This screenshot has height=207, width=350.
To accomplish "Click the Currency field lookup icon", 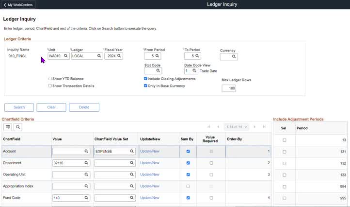I will coord(234,57).
